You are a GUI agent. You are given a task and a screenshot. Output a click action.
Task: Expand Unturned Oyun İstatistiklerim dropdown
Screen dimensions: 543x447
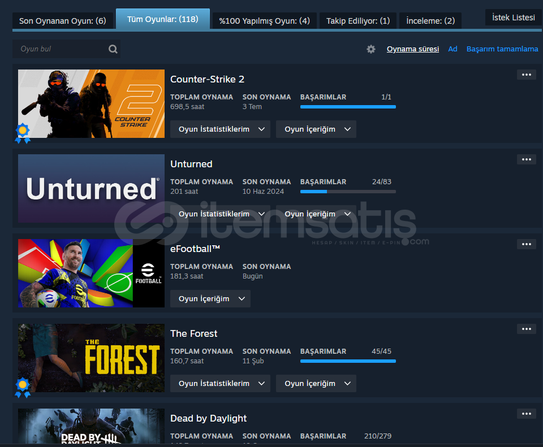click(x=220, y=214)
